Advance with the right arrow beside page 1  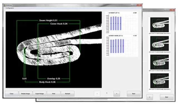click(117, 94)
